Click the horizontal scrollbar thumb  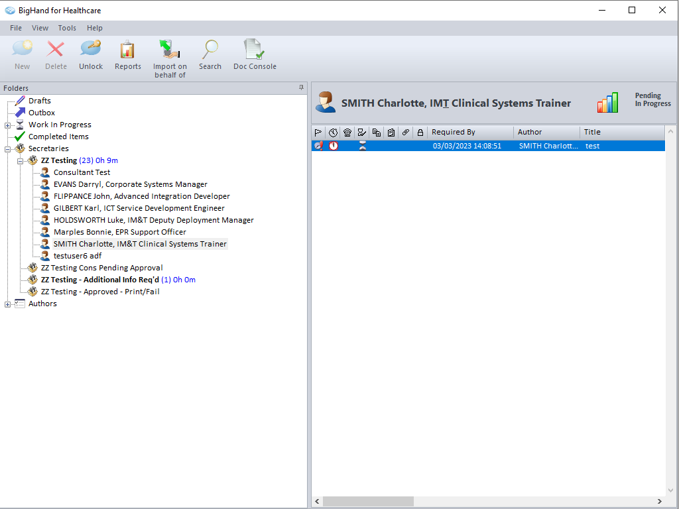click(368, 501)
